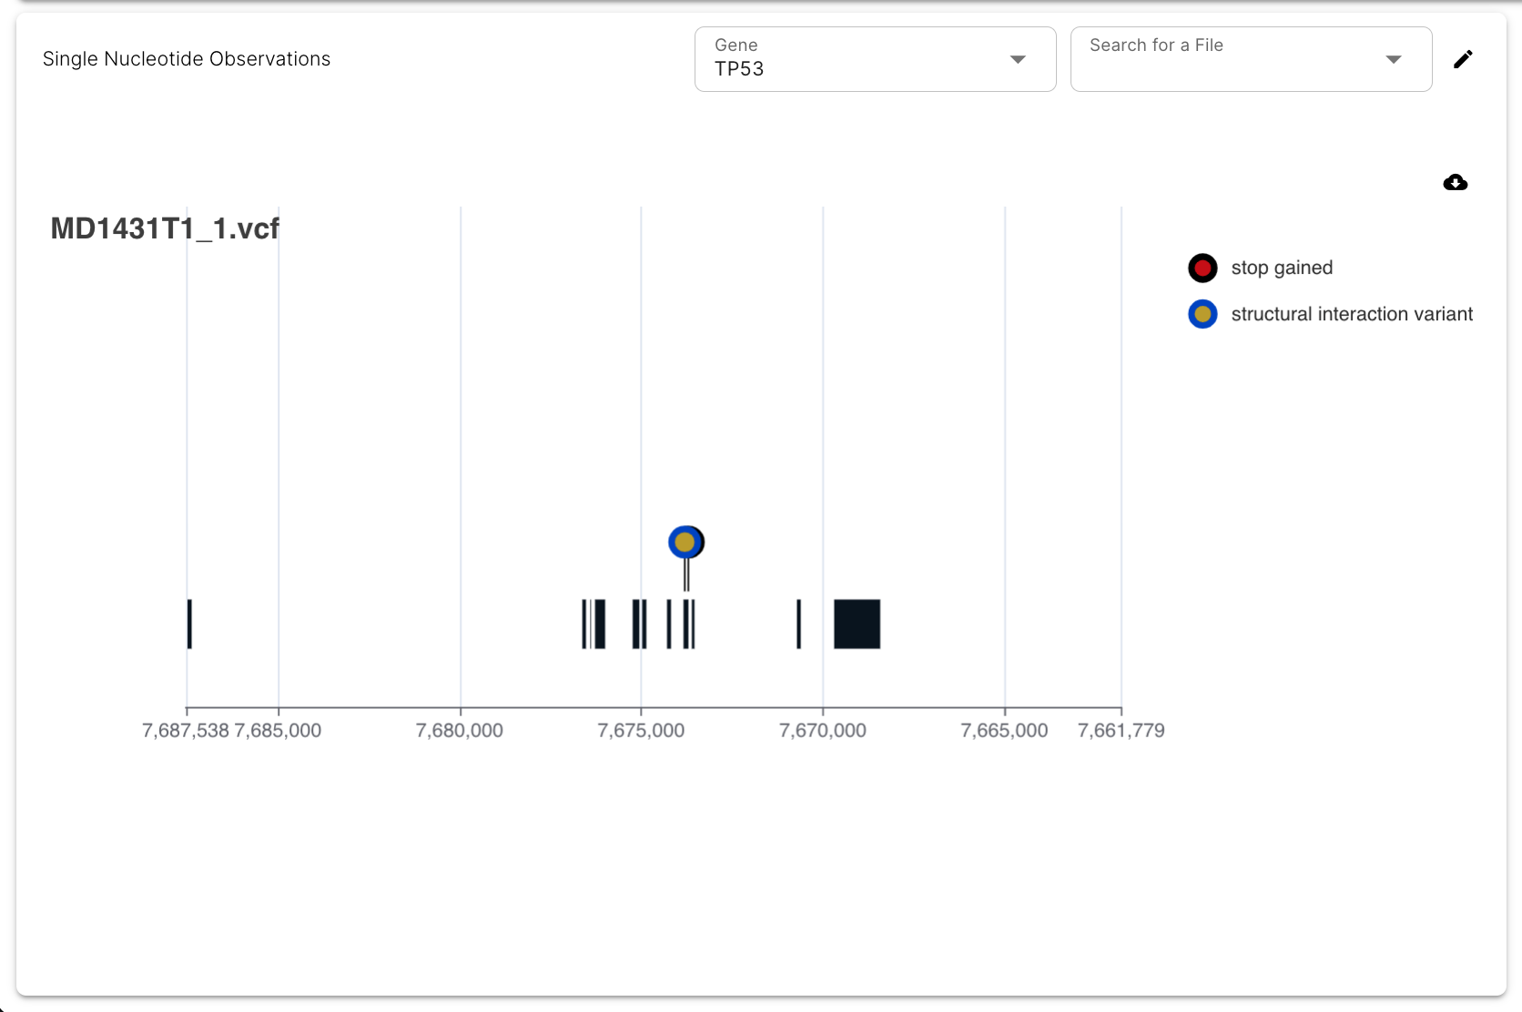Click the 7,665,000 axis label
The height and width of the screenshot is (1012, 1522).
pos(1004,731)
